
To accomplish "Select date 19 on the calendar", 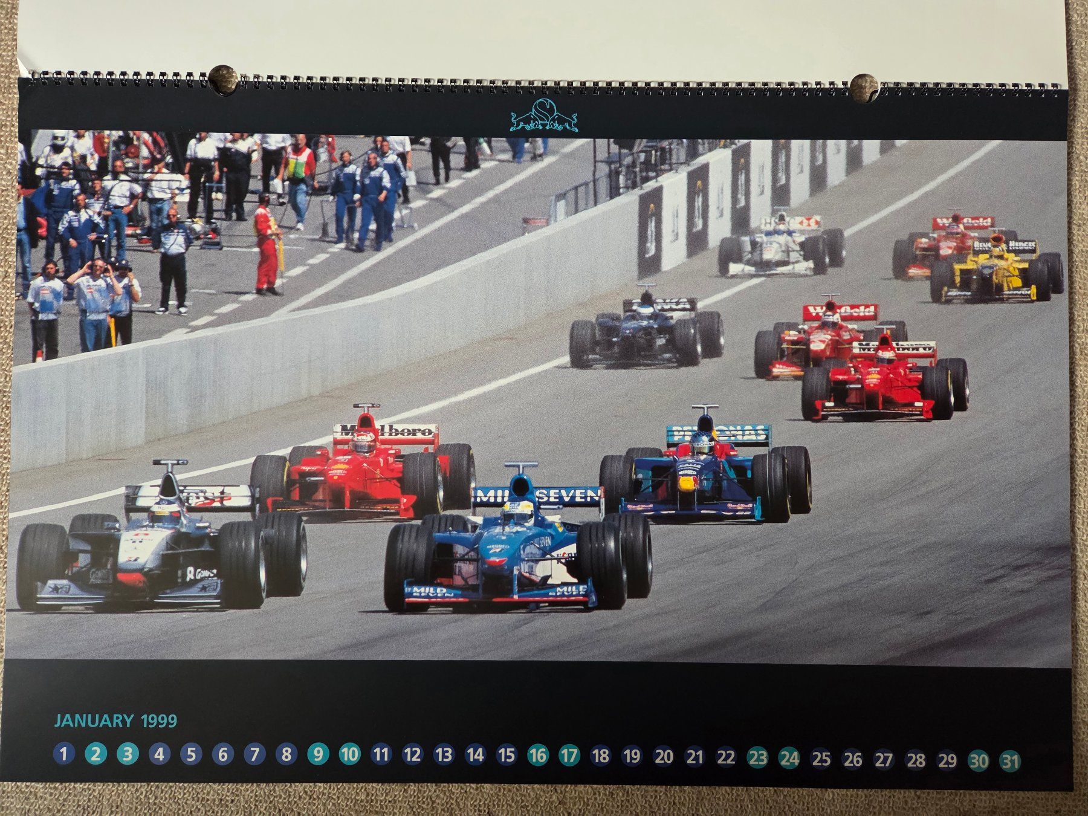I will point(632,756).
